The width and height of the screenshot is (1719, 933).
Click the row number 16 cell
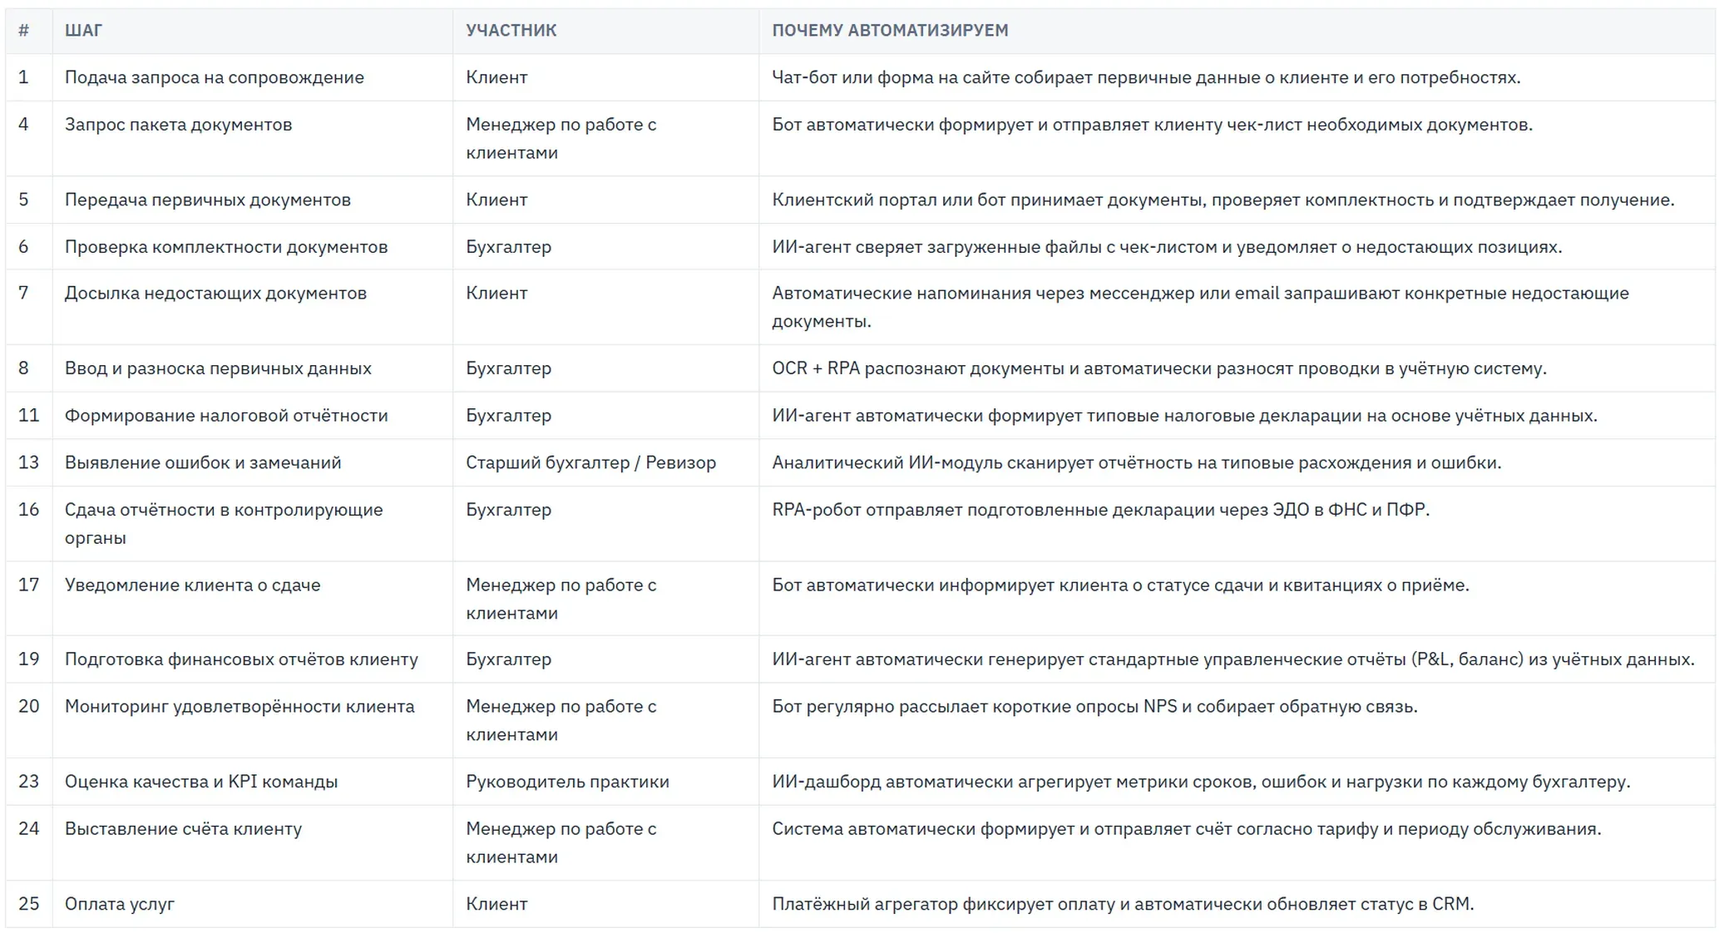pyautogui.click(x=28, y=510)
